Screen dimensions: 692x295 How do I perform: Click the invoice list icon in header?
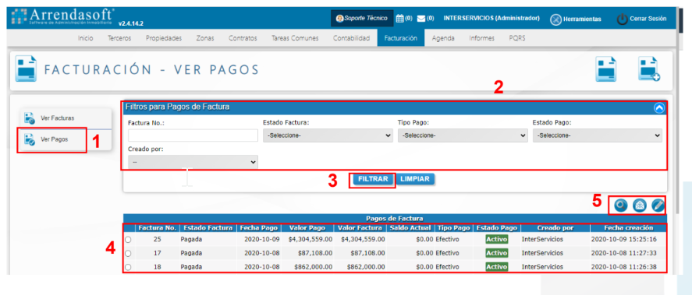[606, 69]
